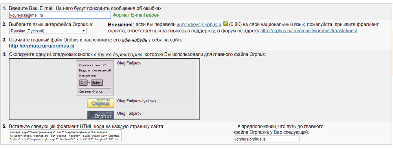Open the http://orphus.ru/ru/orphus.js download link
393x148 pixels.
[42, 46]
